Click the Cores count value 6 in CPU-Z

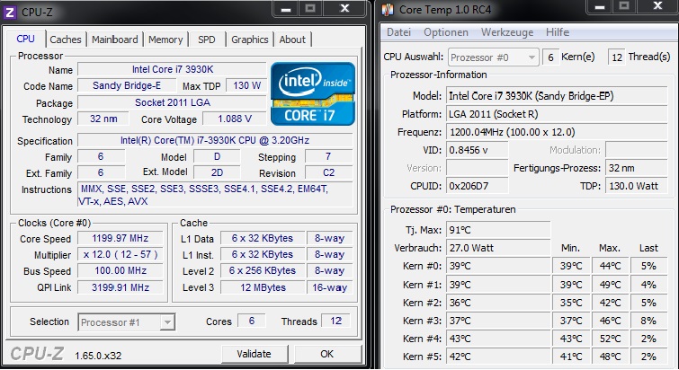252,322
